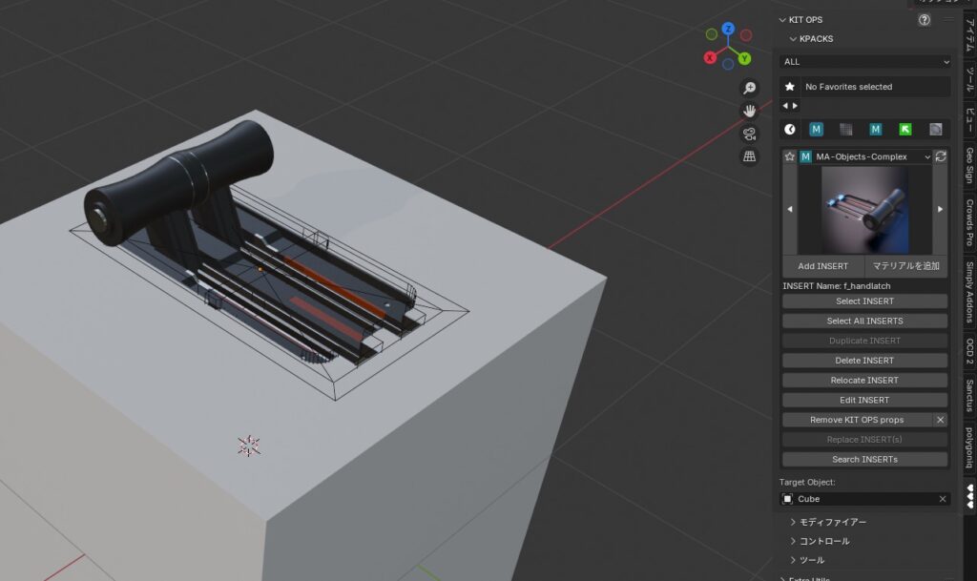This screenshot has height=581, width=977.
Task: Open the hearts icon sidebar tab
Action: point(969,496)
